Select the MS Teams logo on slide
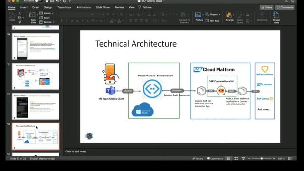304x171 pixels. click(x=111, y=91)
